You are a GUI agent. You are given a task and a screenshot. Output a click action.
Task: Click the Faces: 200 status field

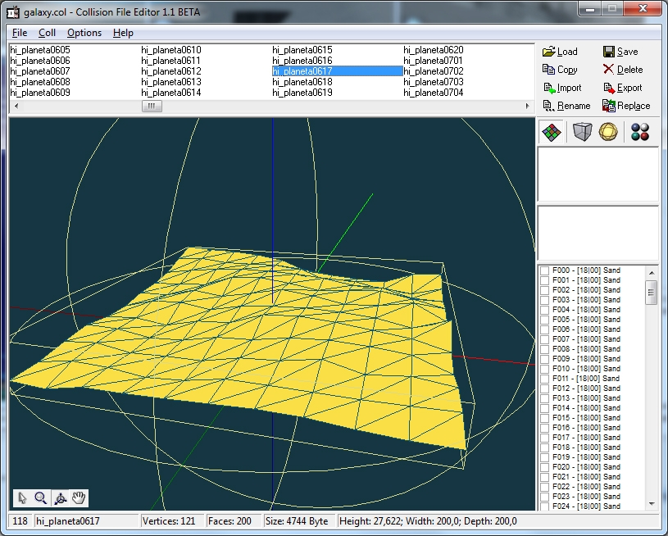[x=234, y=521]
